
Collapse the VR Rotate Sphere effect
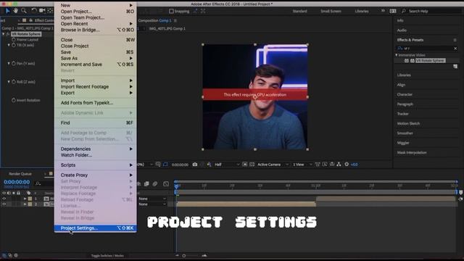(4, 34)
